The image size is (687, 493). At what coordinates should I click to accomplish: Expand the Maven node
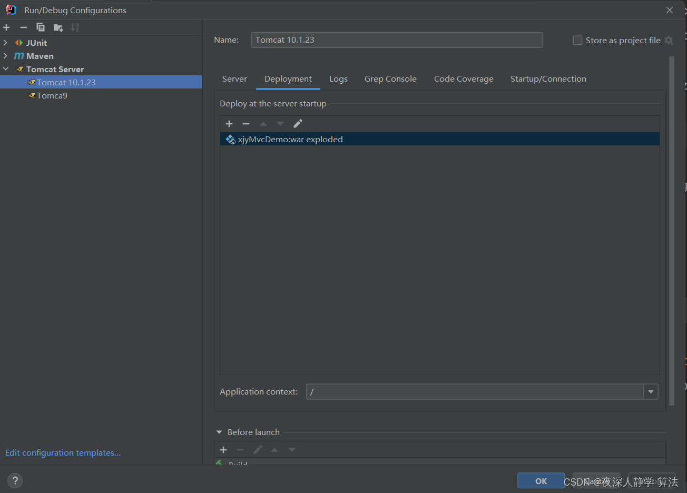(x=5, y=56)
